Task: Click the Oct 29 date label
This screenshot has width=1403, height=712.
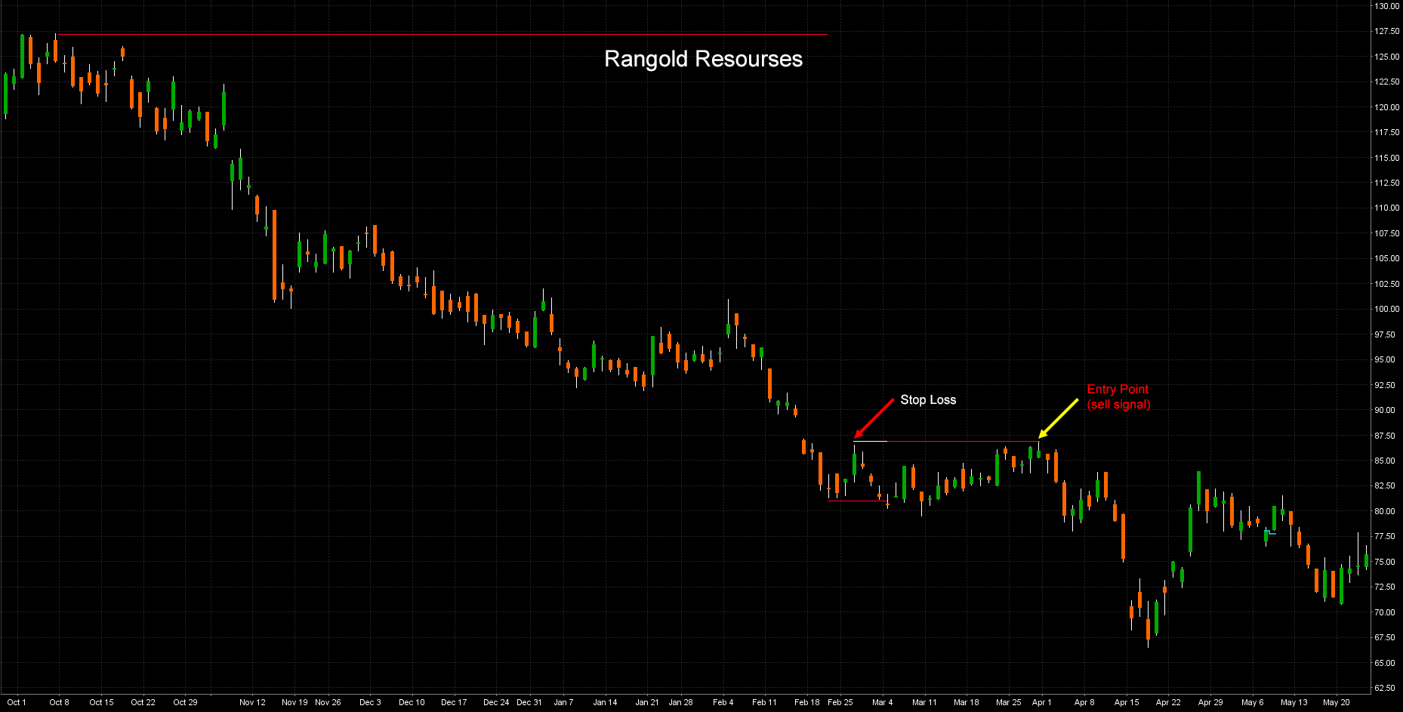Action: coord(185,702)
